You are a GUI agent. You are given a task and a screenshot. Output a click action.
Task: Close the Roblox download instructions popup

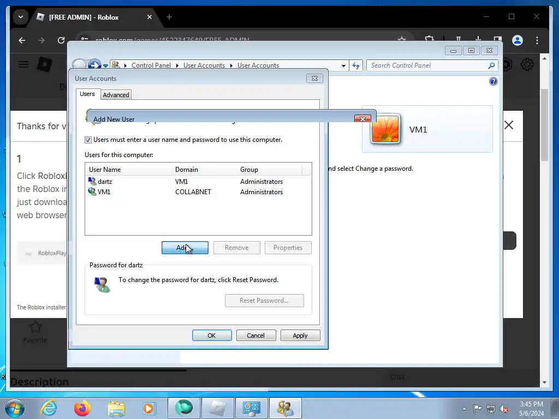(x=509, y=125)
